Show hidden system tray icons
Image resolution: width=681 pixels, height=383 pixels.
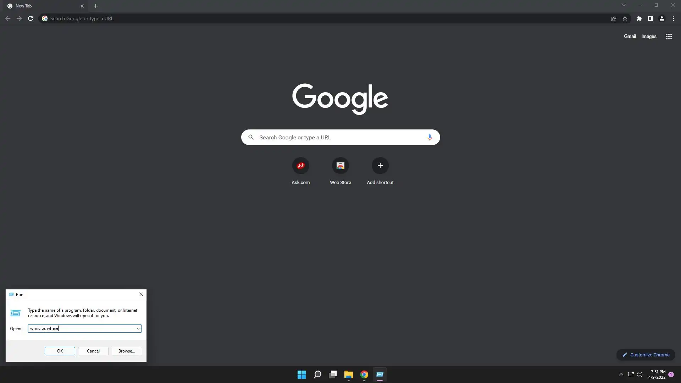click(621, 374)
